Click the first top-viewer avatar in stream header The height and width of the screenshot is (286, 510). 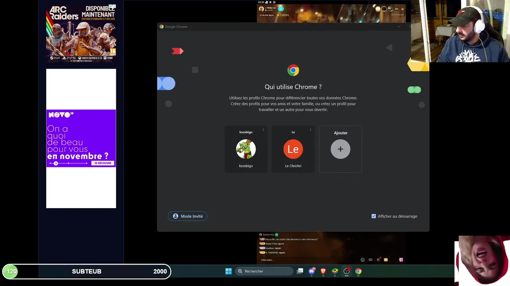pos(378,9)
